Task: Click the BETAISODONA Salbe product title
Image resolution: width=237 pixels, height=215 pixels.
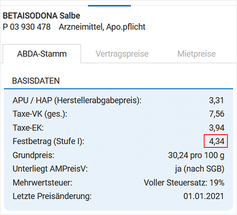Action: click(x=41, y=16)
